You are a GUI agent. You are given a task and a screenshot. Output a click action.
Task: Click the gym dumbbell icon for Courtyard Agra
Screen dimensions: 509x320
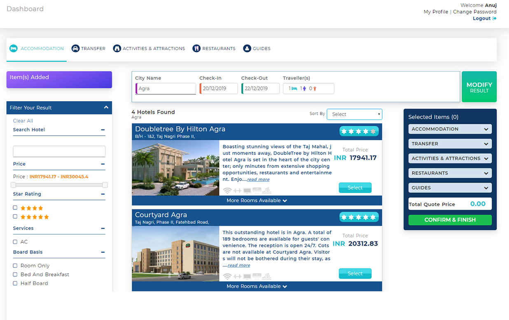tap(237, 276)
